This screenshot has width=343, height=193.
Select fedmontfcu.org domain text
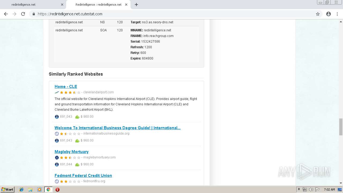pyautogui.click(x=94, y=181)
